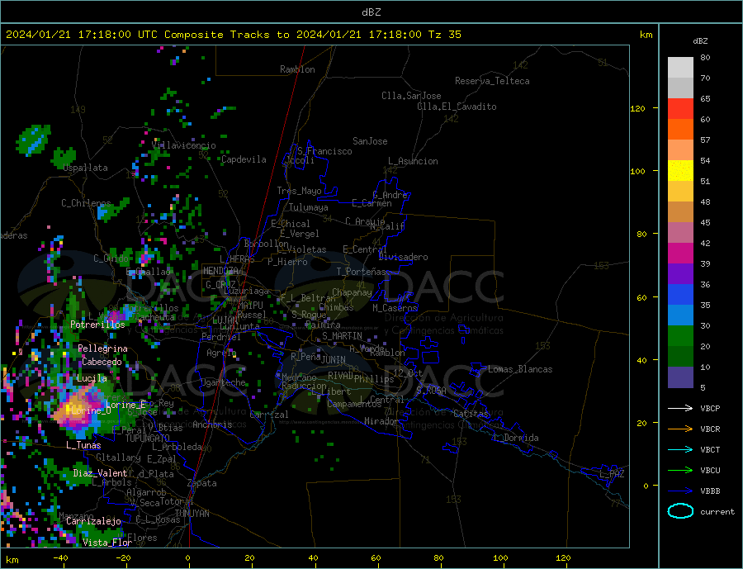Click the cyan VBCT arrow in legend
This screenshot has height=569, width=743.
pos(680,449)
